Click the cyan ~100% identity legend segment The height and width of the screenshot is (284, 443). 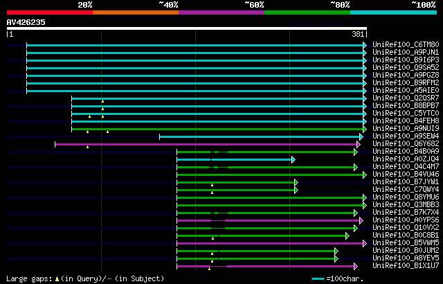point(394,12)
